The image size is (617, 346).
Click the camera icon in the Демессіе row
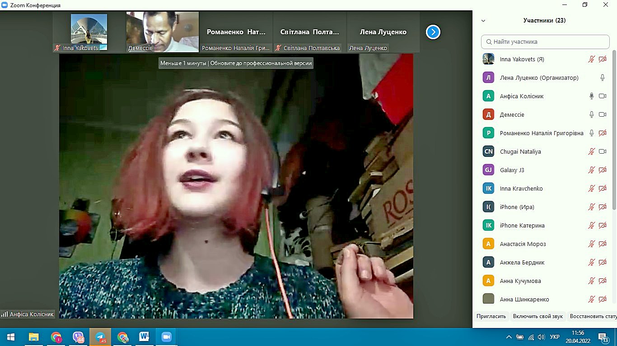(x=602, y=114)
